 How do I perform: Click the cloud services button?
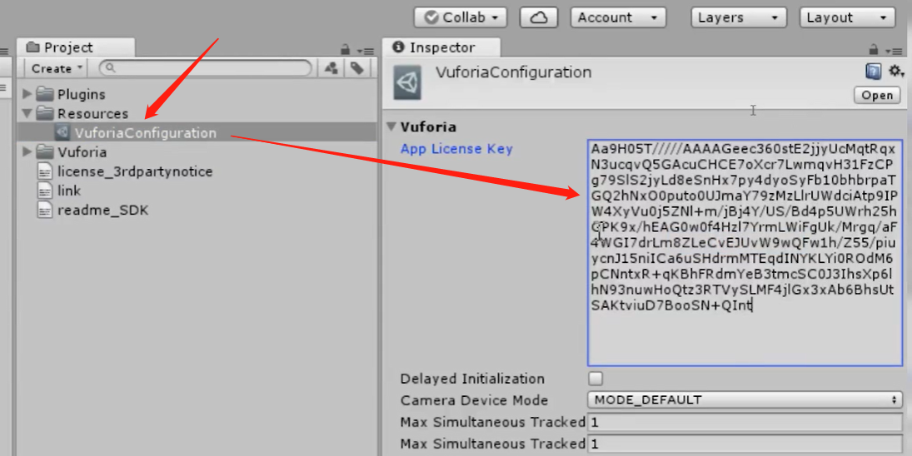point(539,17)
